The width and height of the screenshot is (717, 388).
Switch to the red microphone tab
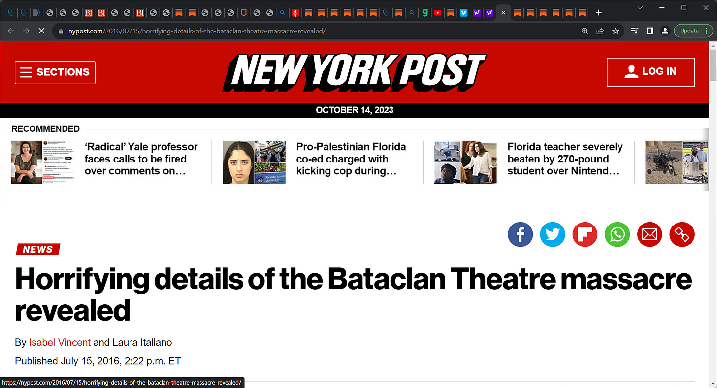(x=294, y=13)
